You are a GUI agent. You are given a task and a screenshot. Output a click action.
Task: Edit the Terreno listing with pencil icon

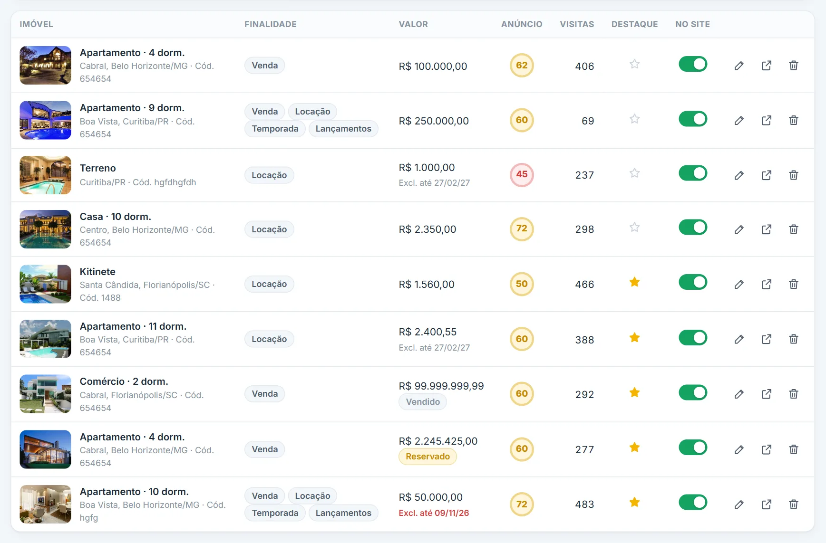(x=739, y=175)
